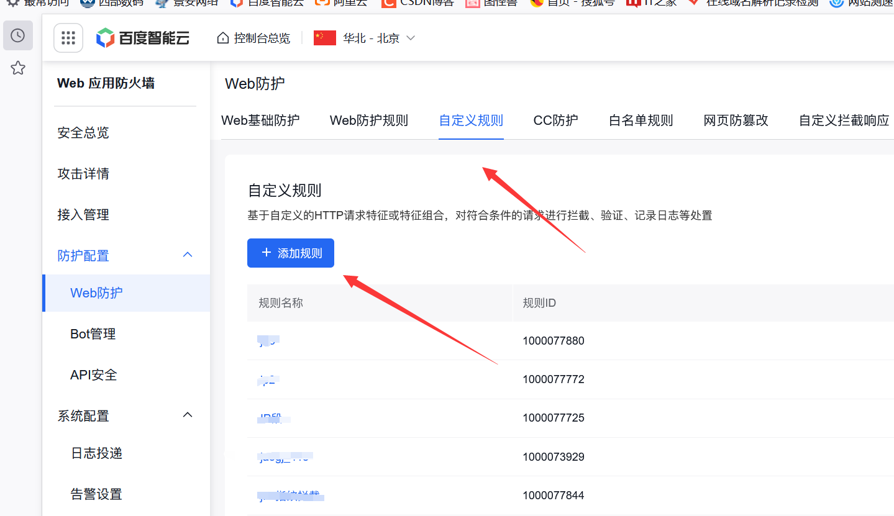Switch to the Web基础防护 tab
This screenshot has height=516, width=894.
click(x=260, y=120)
